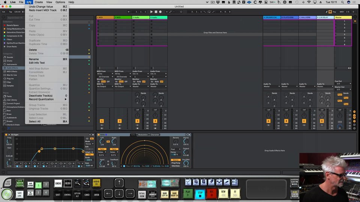Choose Redo Insert MIDI Track
The image size is (360, 202).
47,10
